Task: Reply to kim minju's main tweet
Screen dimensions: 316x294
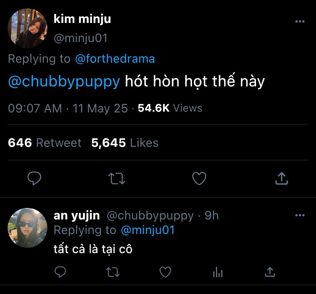Action: click(34, 178)
